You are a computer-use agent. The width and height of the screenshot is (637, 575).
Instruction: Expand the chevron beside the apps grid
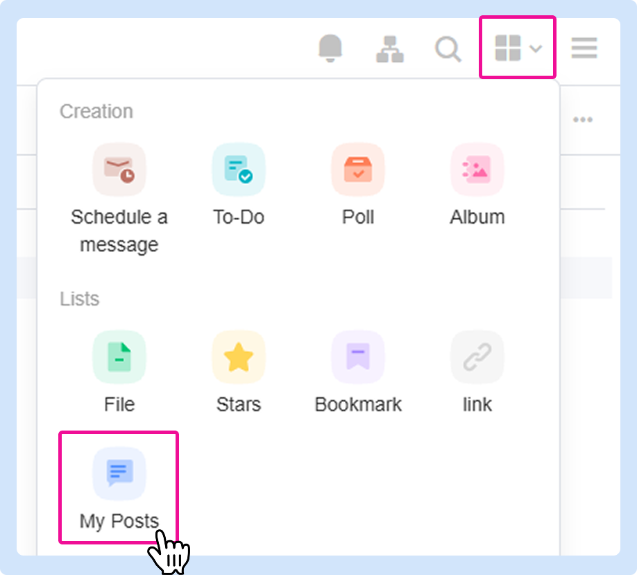click(x=536, y=49)
